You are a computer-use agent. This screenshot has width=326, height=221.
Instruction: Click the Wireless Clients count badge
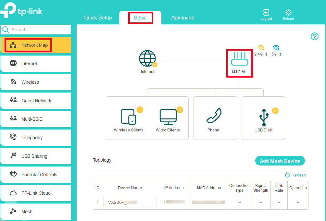140,110
